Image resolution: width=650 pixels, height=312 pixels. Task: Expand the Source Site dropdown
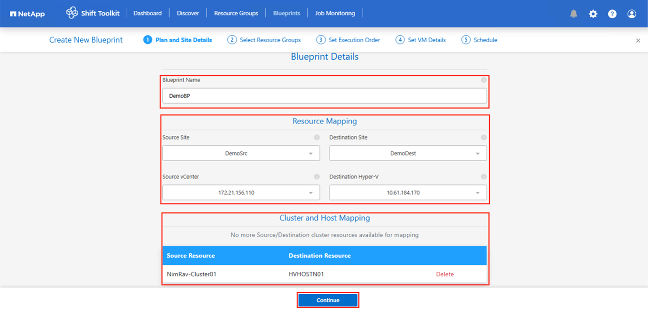(x=241, y=153)
